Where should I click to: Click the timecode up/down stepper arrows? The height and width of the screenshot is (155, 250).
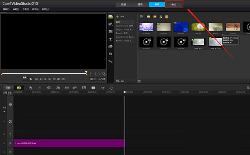point(104,79)
